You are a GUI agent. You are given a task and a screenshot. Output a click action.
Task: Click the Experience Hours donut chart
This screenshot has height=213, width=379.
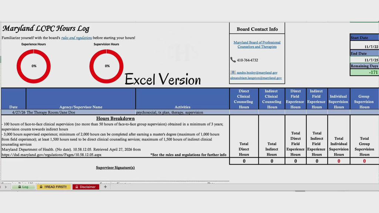pos(34,66)
